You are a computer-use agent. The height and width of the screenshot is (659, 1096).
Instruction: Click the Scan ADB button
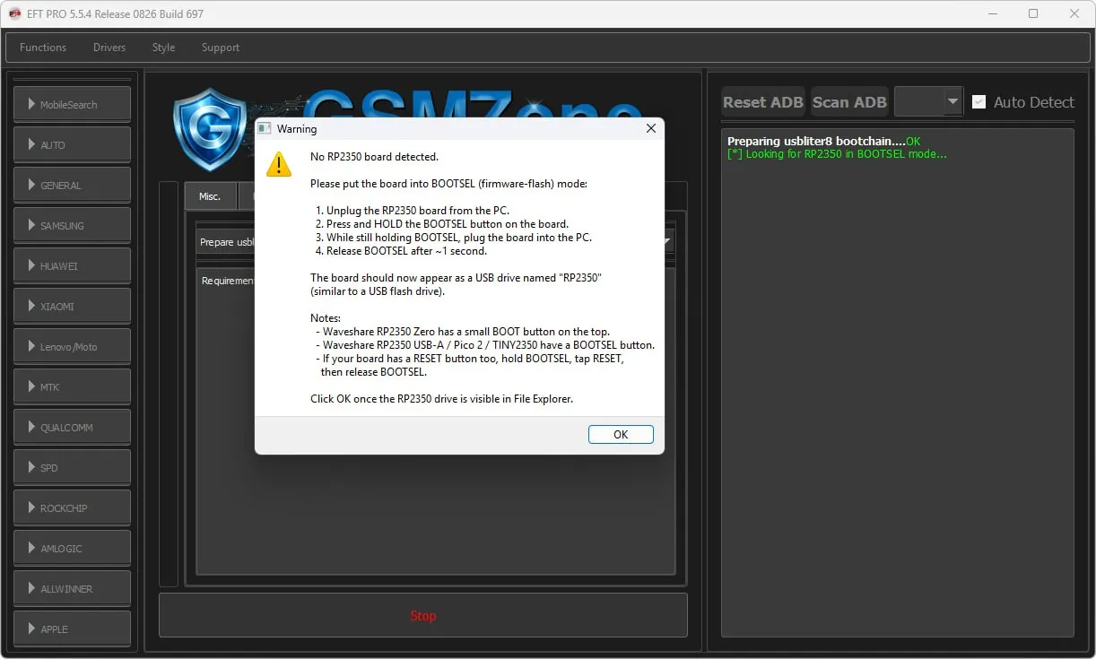click(849, 102)
